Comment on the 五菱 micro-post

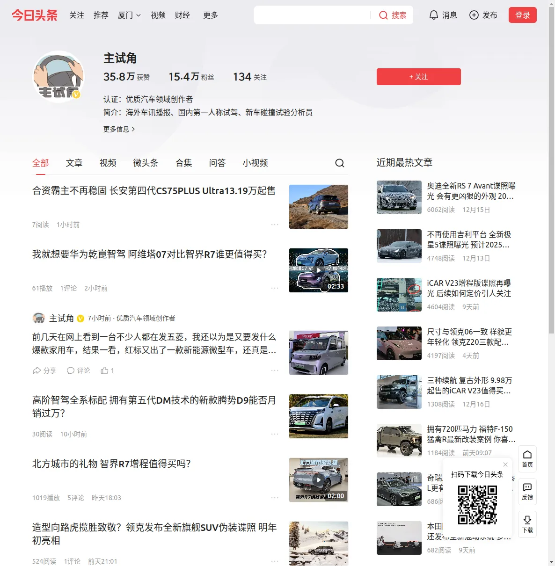(78, 370)
